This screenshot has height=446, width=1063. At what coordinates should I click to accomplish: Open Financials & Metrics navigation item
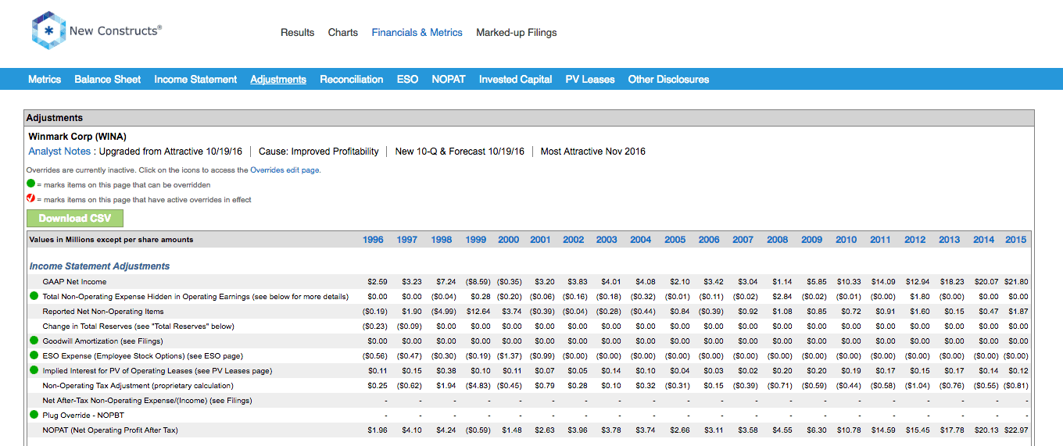pos(417,33)
